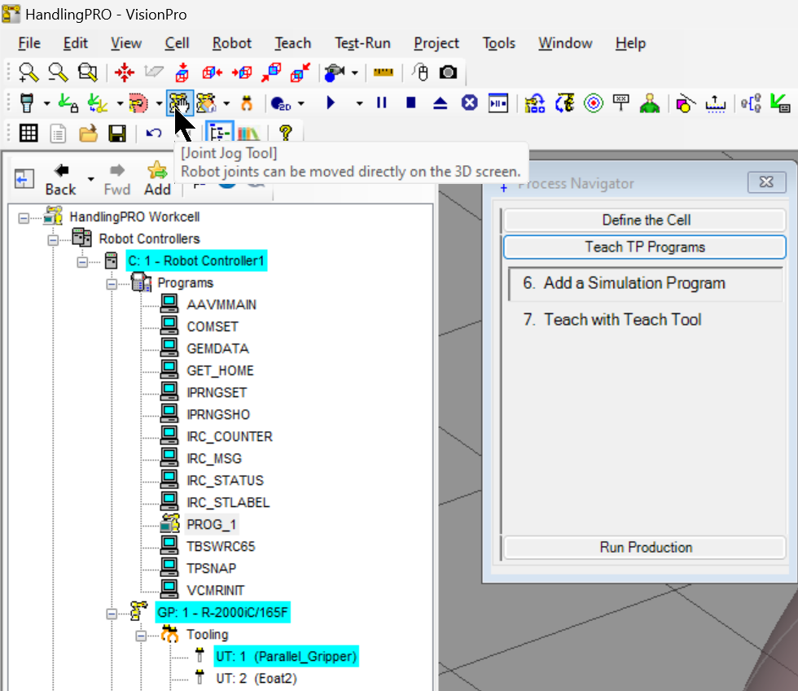Viewport: 798px width, 691px height.
Task: Select the PROG_1 program in tree
Action: (211, 525)
